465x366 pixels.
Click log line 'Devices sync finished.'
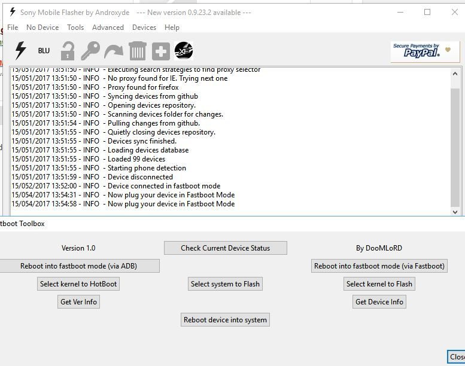point(94,141)
